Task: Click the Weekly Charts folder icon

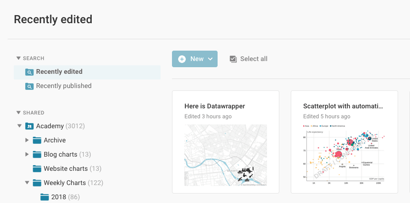Action: coord(37,183)
